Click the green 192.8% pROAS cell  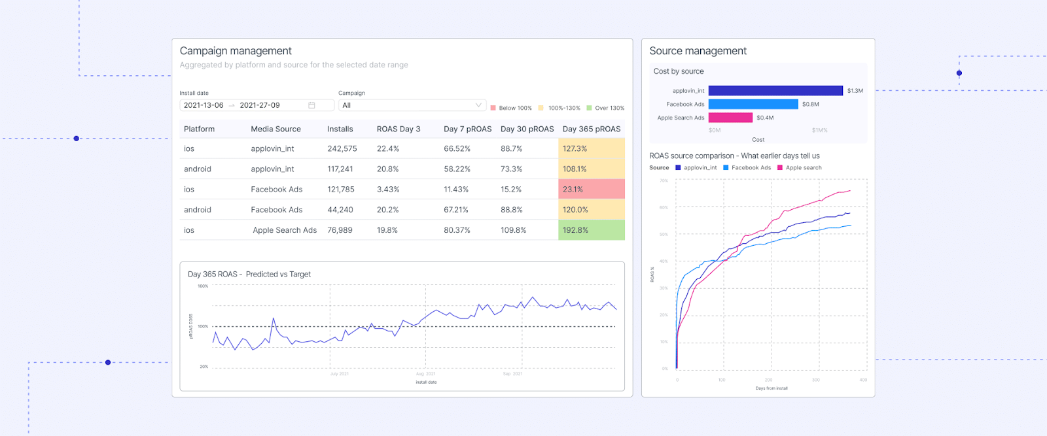(x=591, y=230)
